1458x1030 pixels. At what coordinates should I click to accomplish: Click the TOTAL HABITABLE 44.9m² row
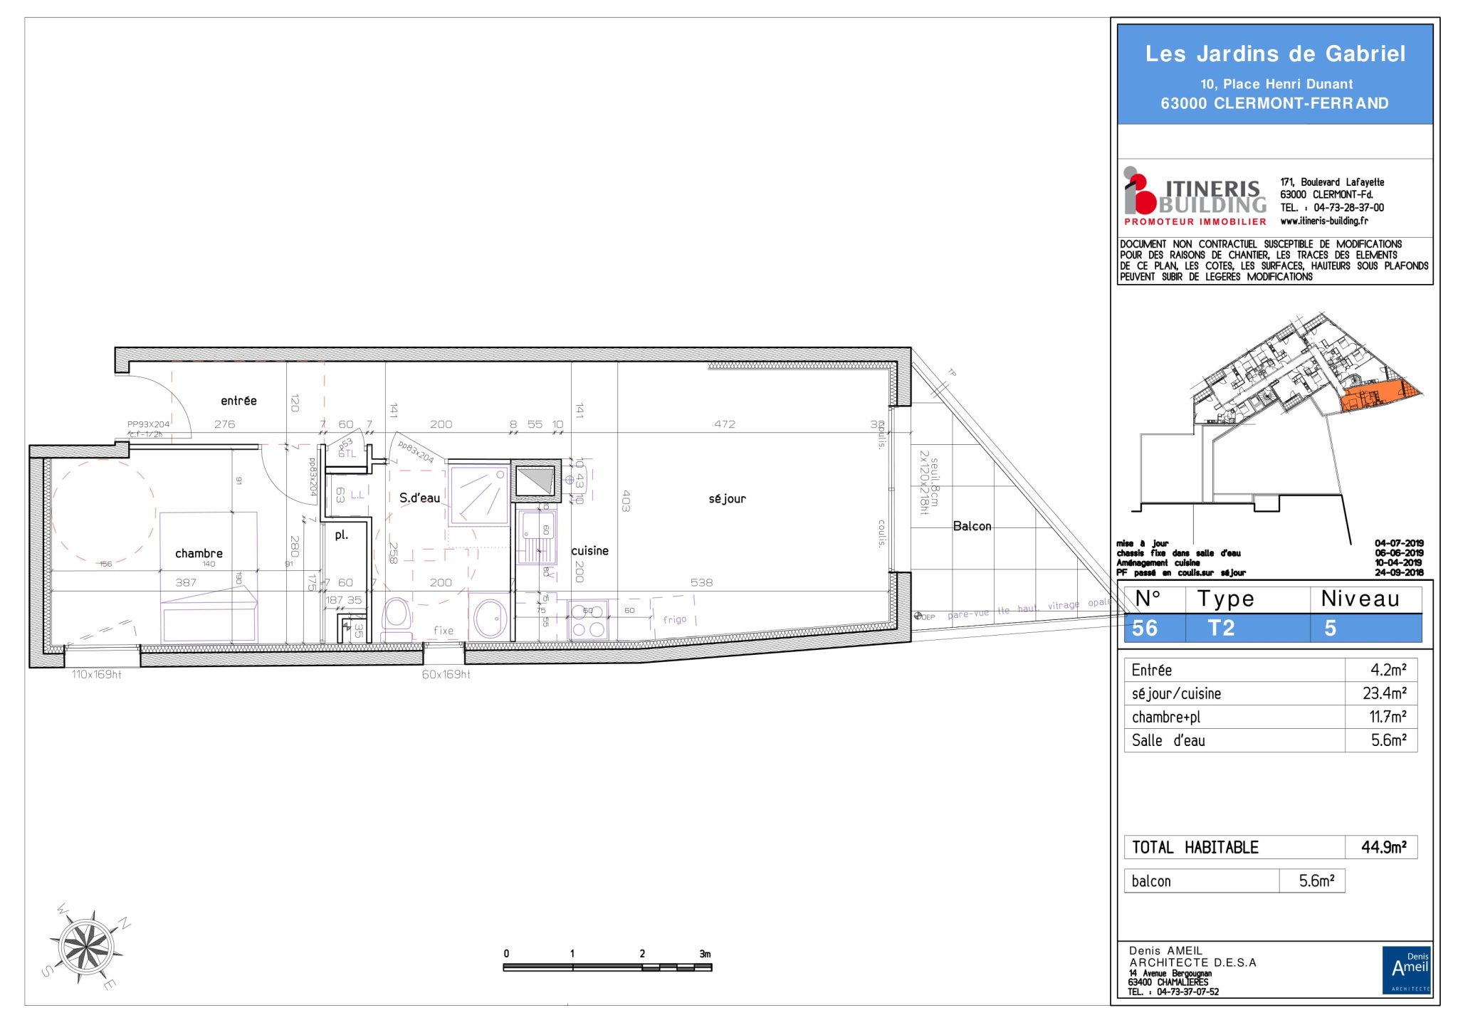pyautogui.click(x=1271, y=847)
